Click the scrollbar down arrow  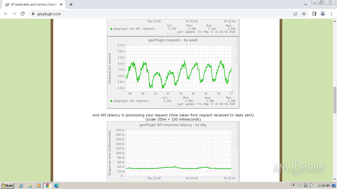(335, 179)
